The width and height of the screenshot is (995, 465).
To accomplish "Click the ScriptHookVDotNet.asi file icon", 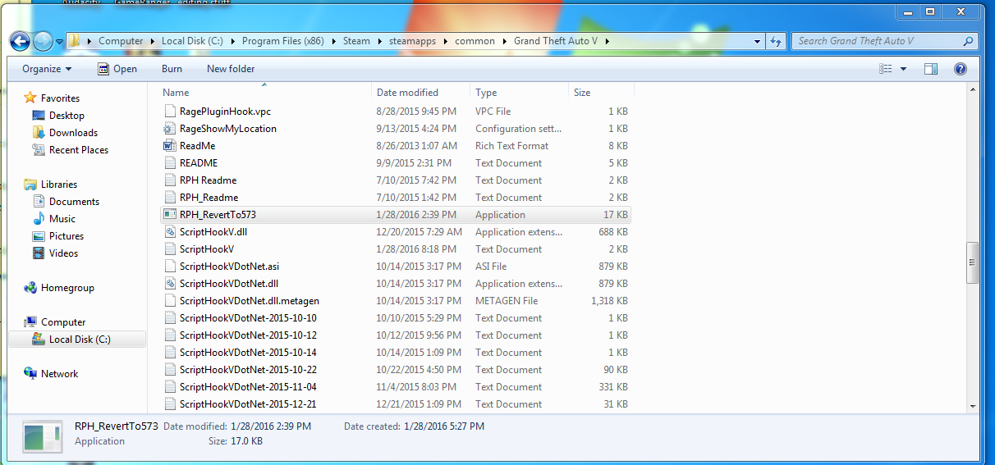I will pos(170,266).
